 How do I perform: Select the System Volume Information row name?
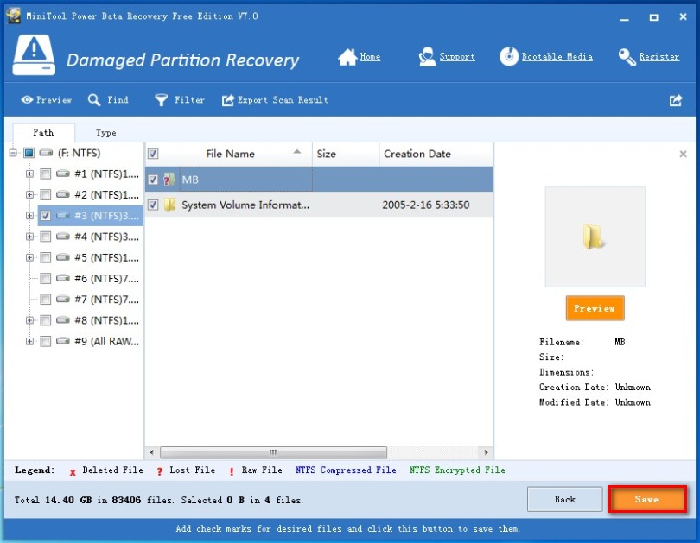click(245, 205)
